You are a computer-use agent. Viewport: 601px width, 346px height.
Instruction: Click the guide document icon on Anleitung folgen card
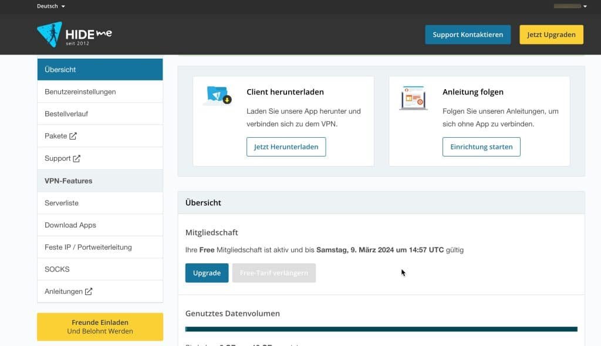[x=413, y=97]
